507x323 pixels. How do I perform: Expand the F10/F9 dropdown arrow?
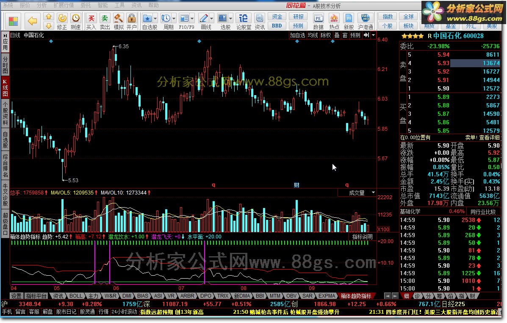(192, 19)
